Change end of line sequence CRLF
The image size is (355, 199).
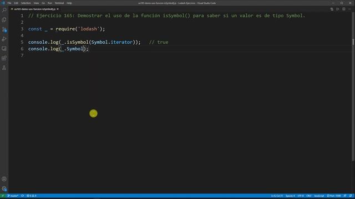(x=309, y=196)
